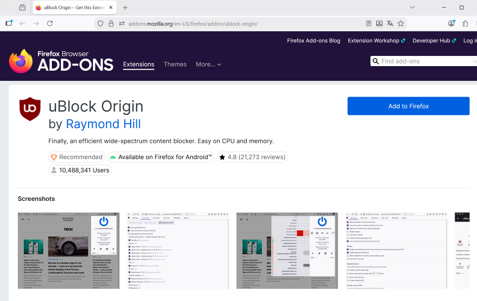The image size is (477, 301).
Task: Open the 4.8 (21,273 reviews) rating link
Action: tap(252, 157)
